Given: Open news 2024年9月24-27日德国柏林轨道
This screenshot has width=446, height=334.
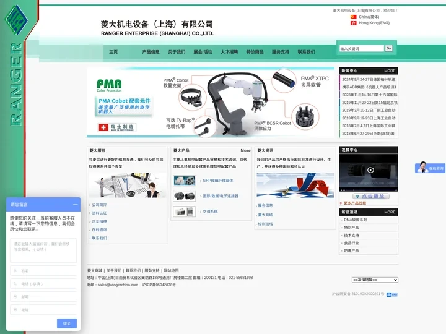Looking at the screenshot, I should 369,80.
